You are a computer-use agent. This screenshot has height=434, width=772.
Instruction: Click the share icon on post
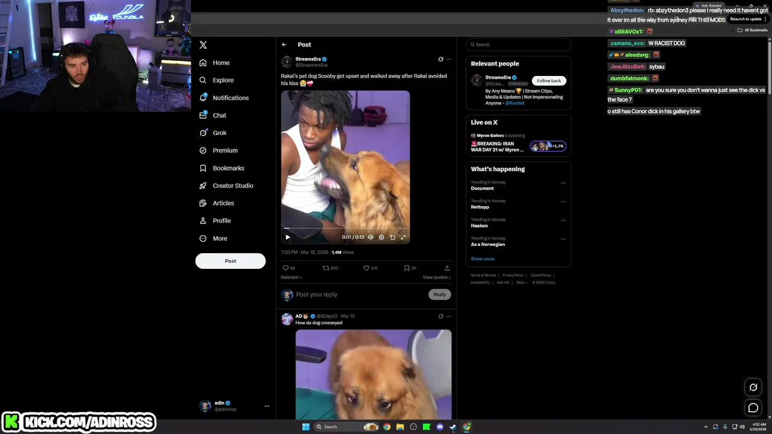click(447, 268)
